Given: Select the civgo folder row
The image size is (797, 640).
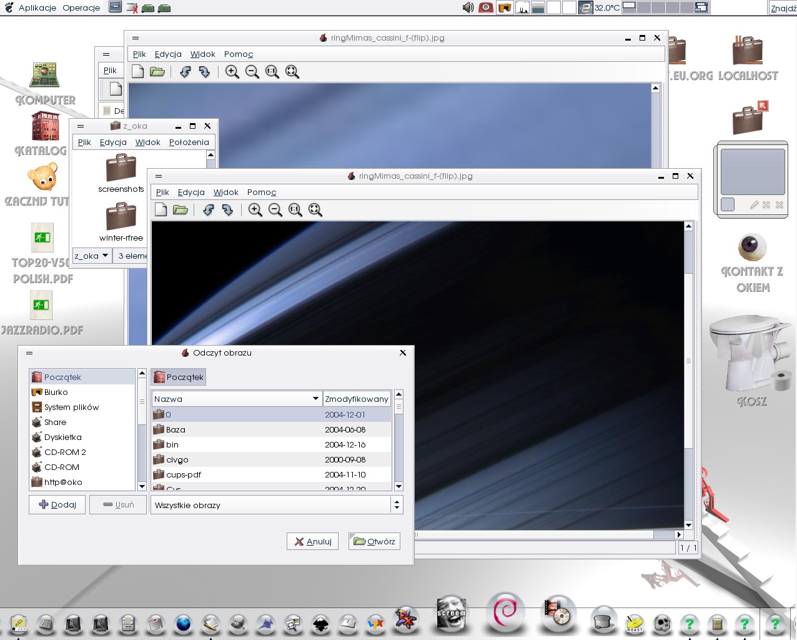Looking at the screenshot, I should click(272, 460).
